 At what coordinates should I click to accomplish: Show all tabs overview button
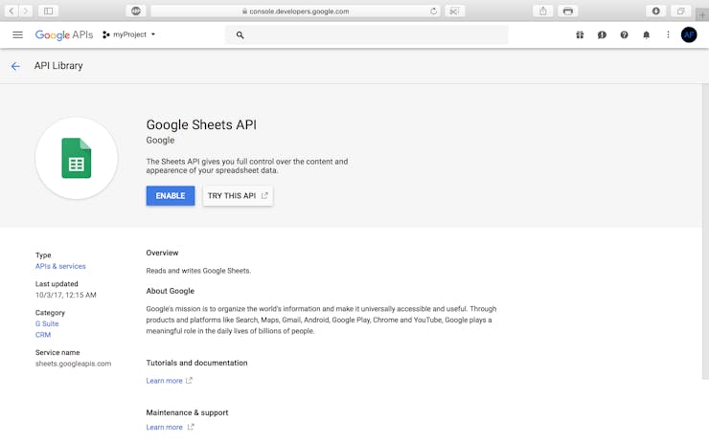(680, 11)
